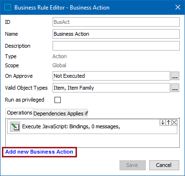The width and height of the screenshot is (185, 176).
Task: Open the Applies if tab
Action: [77, 114]
